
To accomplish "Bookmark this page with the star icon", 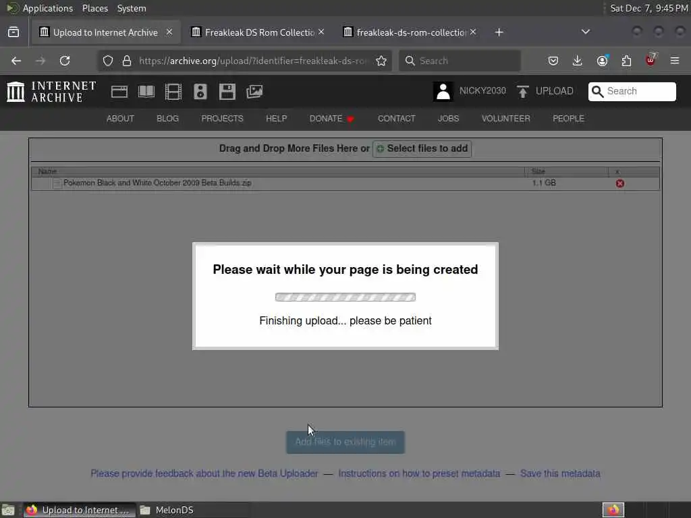I will pyautogui.click(x=381, y=61).
